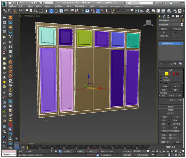Open the Material Editor icon
Image resolution: width=186 pixels, height=158 pixels.
[x=169, y=11]
